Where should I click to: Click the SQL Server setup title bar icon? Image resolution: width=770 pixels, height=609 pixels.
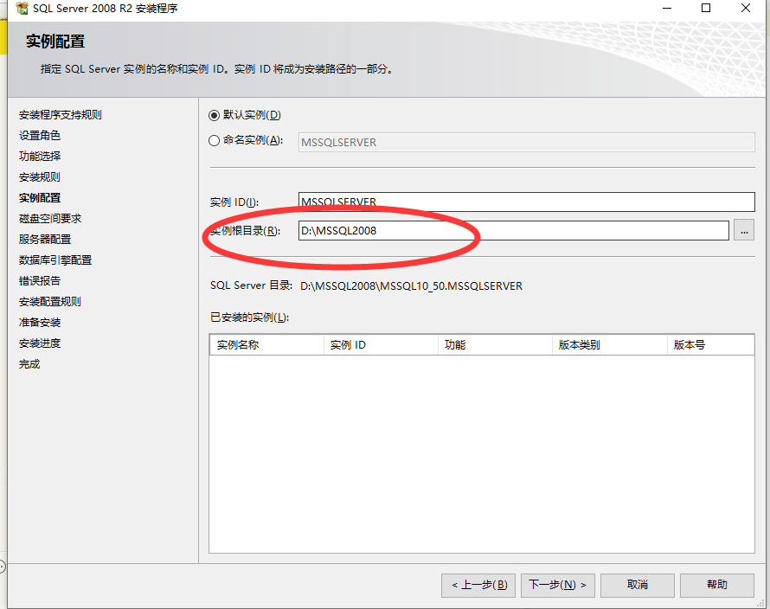(22, 8)
